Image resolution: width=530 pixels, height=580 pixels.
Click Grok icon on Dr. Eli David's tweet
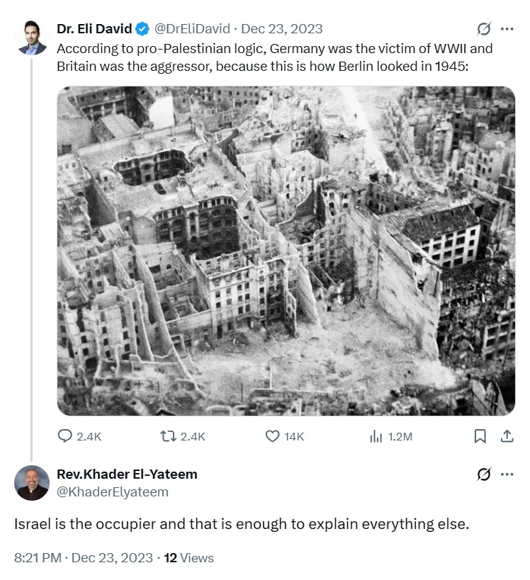tap(484, 29)
